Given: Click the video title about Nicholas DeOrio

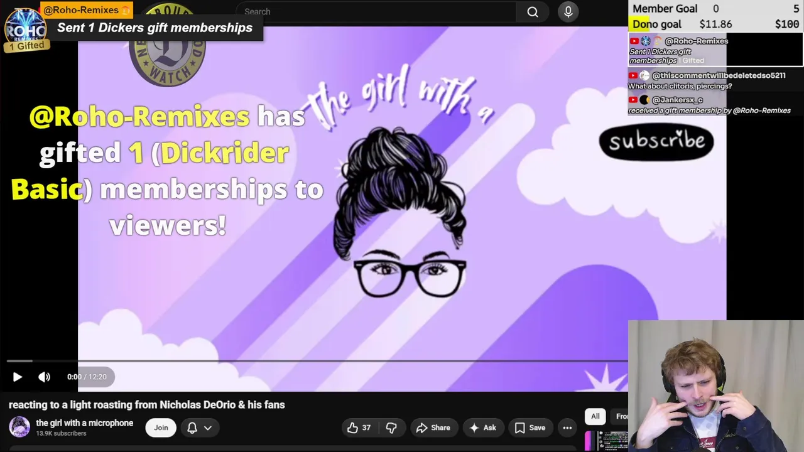Looking at the screenshot, I should click(x=147, y=405).
